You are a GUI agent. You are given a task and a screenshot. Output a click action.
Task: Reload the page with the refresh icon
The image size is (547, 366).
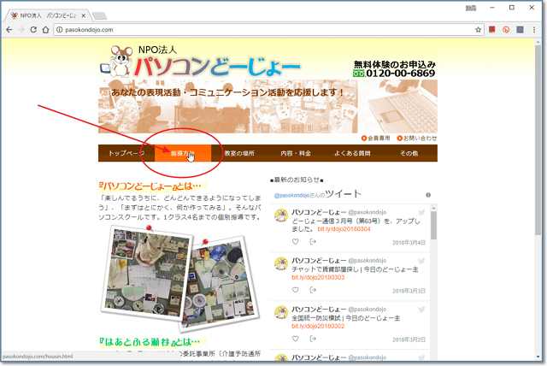point(33,30)
